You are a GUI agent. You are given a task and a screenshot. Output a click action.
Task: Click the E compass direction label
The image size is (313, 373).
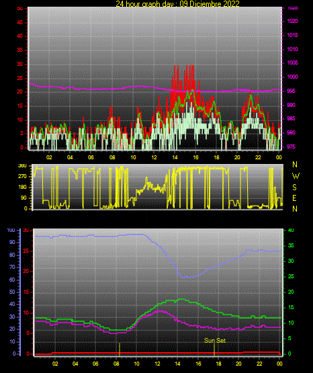click(x=294, y=198)
